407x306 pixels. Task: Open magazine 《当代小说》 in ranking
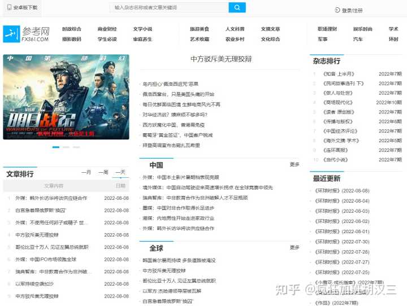pyautogui.click(x=335, y=160)
